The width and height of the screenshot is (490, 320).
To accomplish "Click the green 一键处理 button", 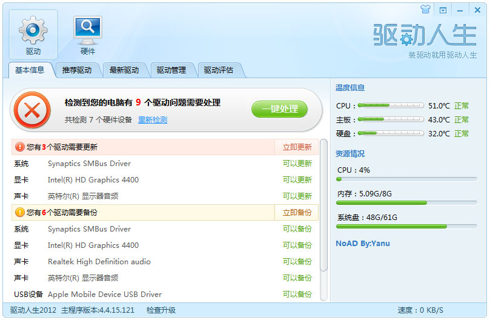I will coord(280,109).
